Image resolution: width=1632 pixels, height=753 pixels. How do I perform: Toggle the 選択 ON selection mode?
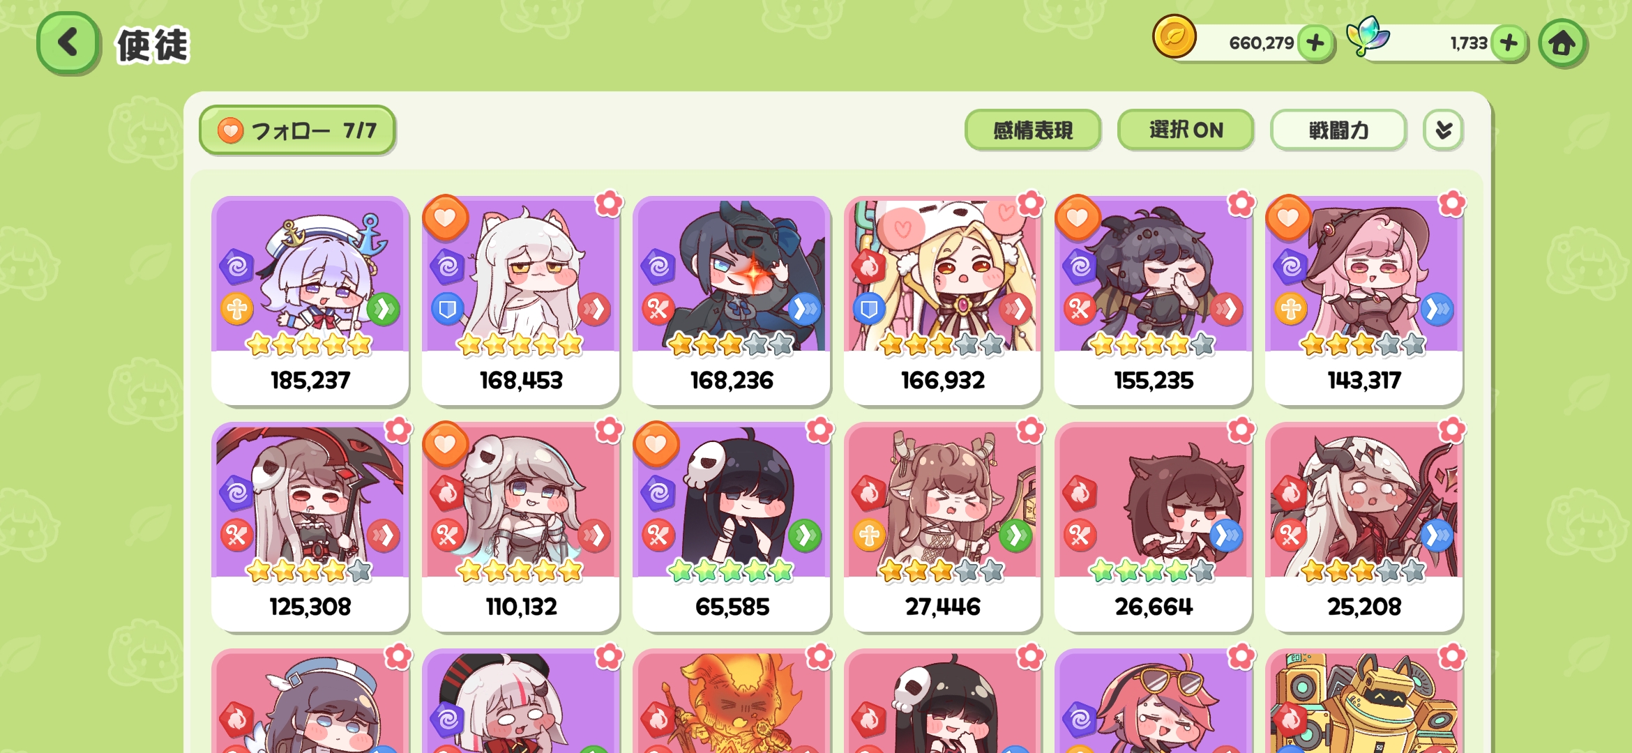click(x=1186, y=130)
